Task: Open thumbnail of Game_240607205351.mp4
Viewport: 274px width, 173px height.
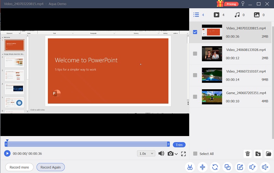Action: pos(212,97)
